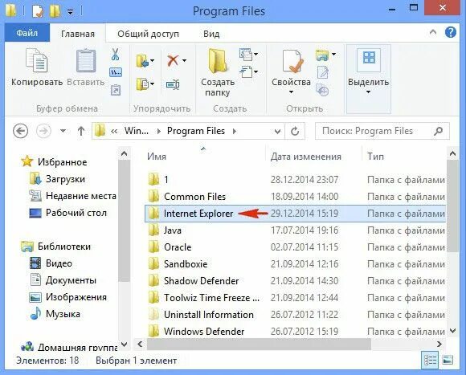
Task: Go up one folder level arrow
Action: (81, 131)
